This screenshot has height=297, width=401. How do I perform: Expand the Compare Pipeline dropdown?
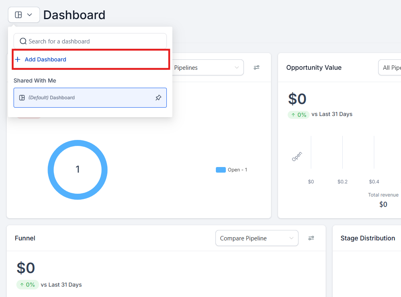(257, 238)
